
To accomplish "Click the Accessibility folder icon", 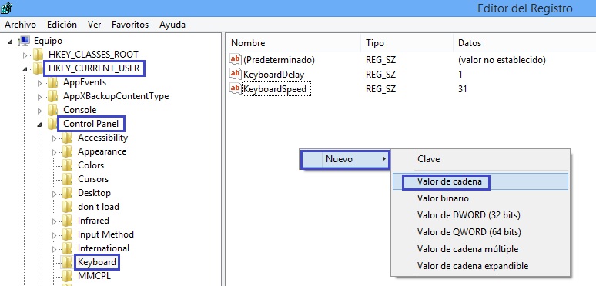I will point(68,138).
